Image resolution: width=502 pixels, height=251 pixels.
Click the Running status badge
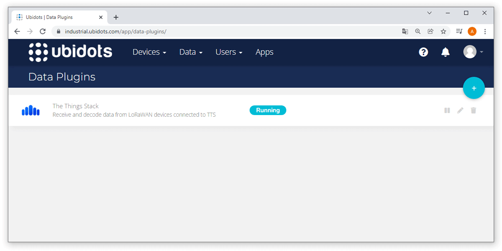(x=268, y=110)
